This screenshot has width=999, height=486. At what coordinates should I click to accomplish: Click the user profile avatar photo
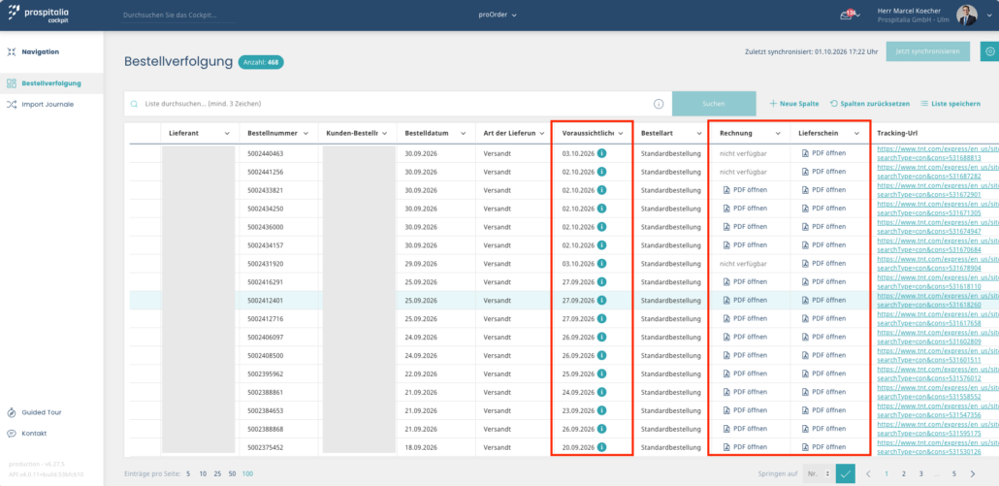tap(966, 16)
